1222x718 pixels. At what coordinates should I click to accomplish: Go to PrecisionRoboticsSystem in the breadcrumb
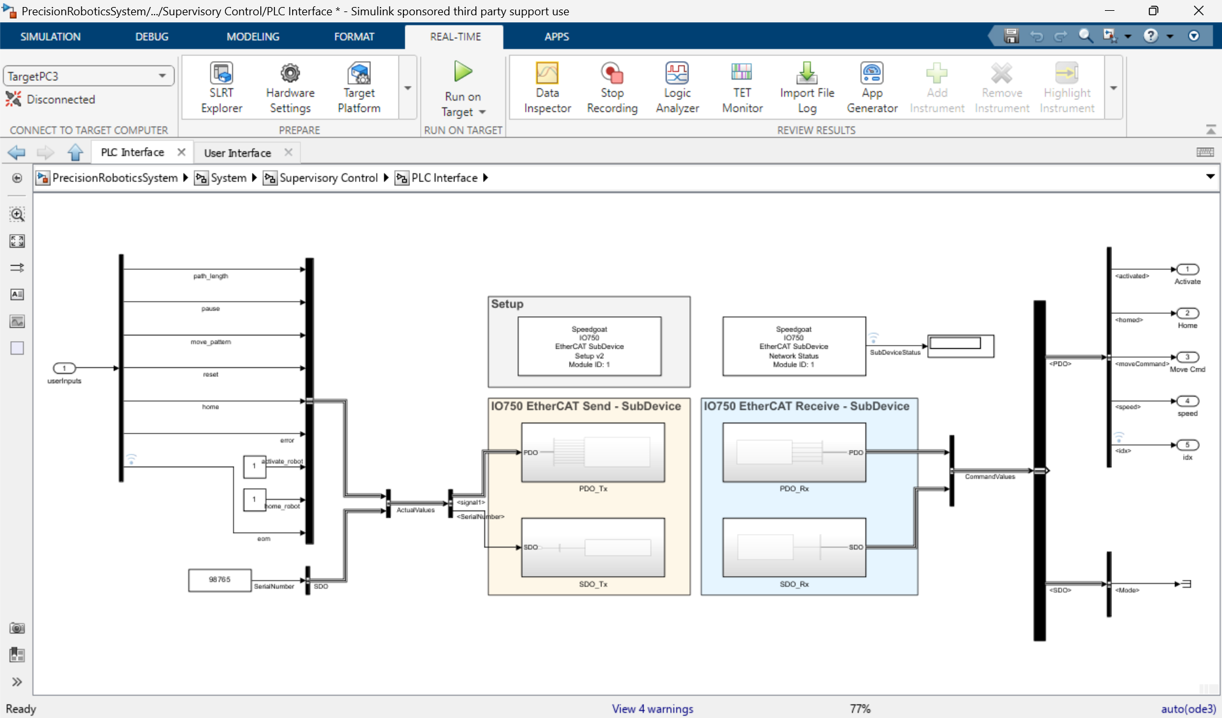click(x=115, y=178)
